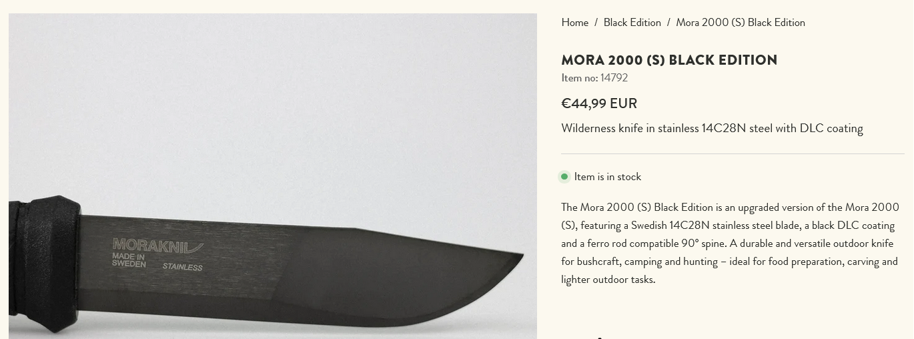Viewport: 914px width, 339px height.
Task: Click the product description paragraph
Action: click(730, 244)
